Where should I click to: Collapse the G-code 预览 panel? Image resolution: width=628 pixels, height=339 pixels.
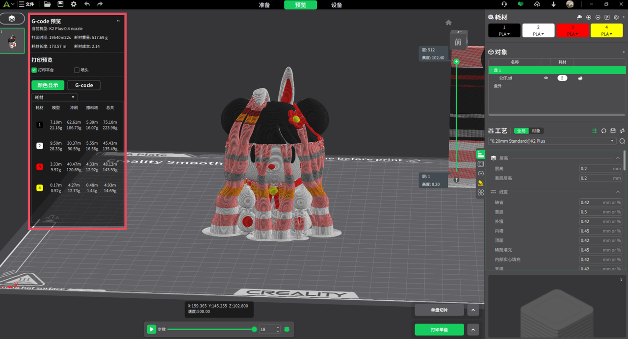tap(118, 21)
